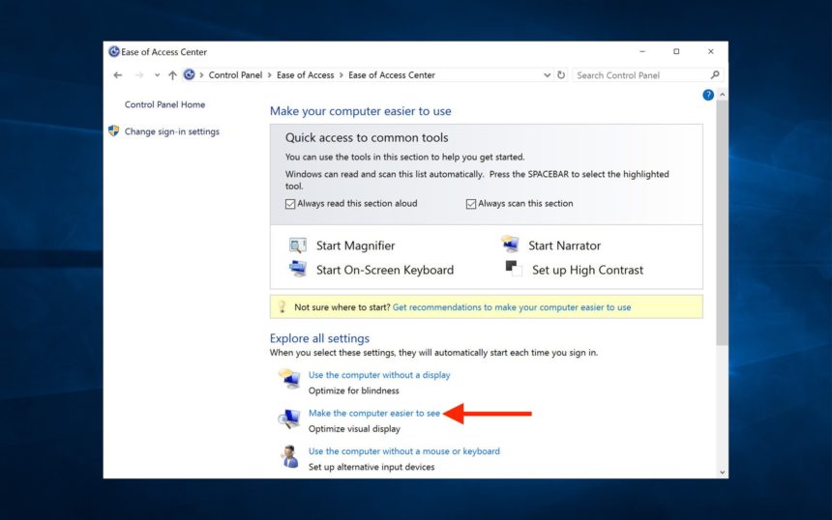Click the search magnifier icon

click(715, 74)
